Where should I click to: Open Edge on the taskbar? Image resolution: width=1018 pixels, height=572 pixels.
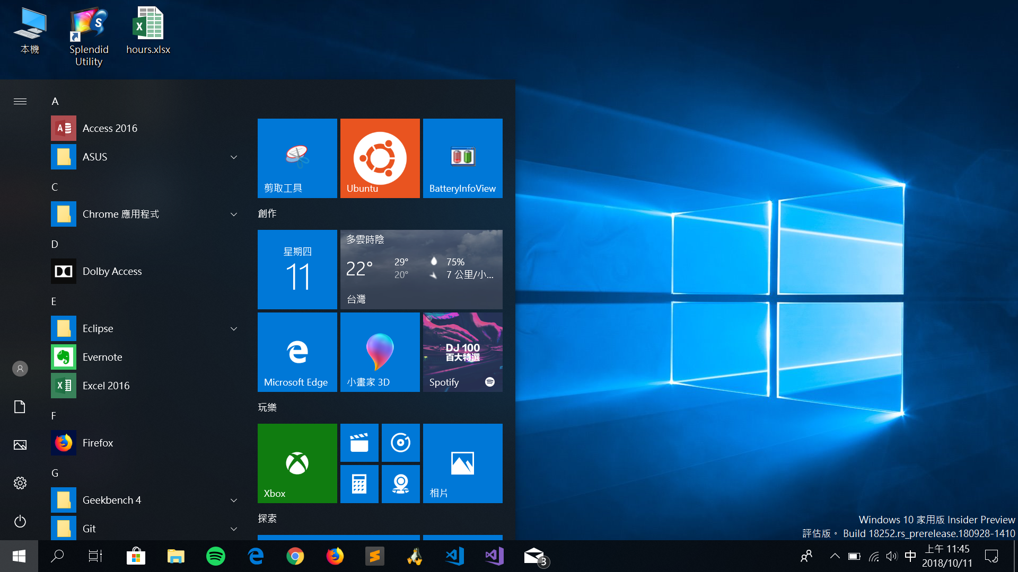pyautogui.click(x=256, y=556)
